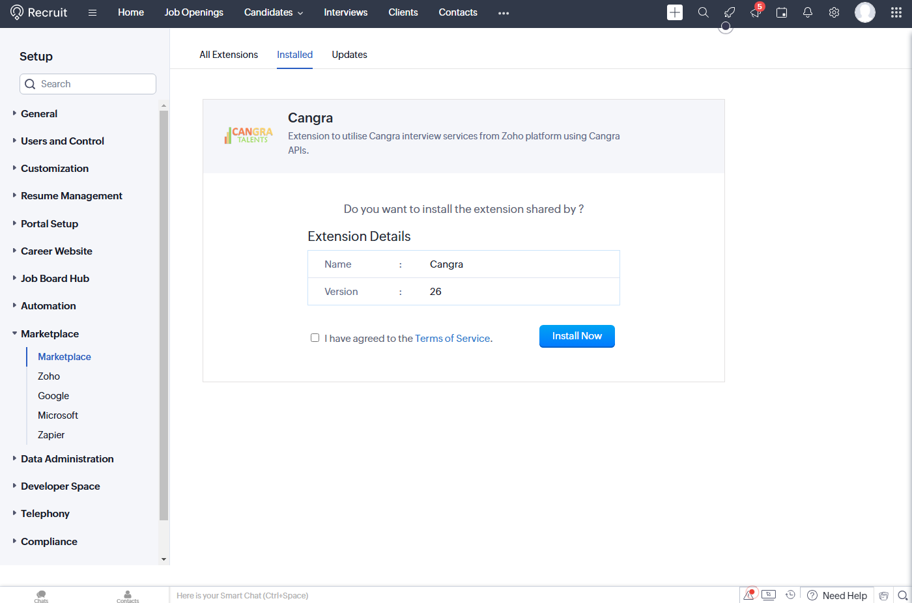Viewport: 912px width, 603px height.
Task: Open Job Openings in top navigation
Action: (x=194, y=12)
